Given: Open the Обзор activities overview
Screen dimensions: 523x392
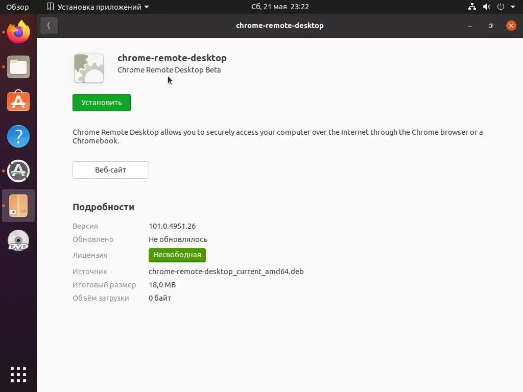Looking at the screenshot, I should 17,7.
